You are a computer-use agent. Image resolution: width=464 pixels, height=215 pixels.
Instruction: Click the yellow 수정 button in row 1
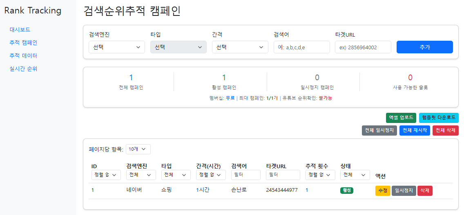coord(383,191)
